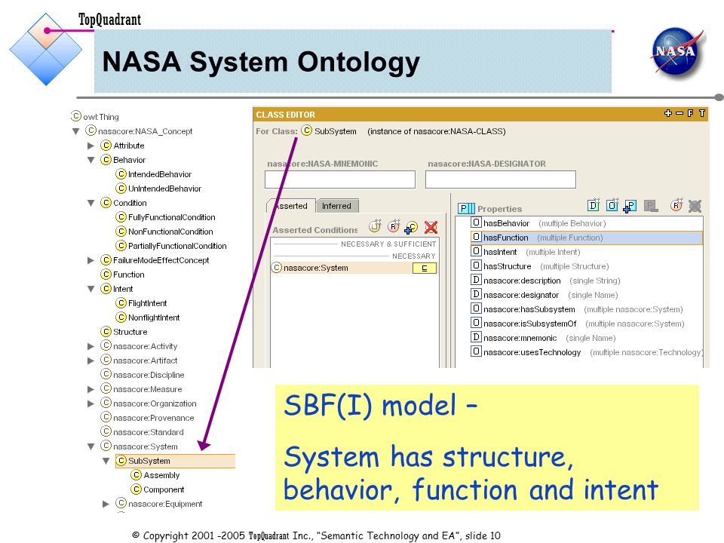Click the create restriction icon in Properties toolbar

click(x=676, y=205)
